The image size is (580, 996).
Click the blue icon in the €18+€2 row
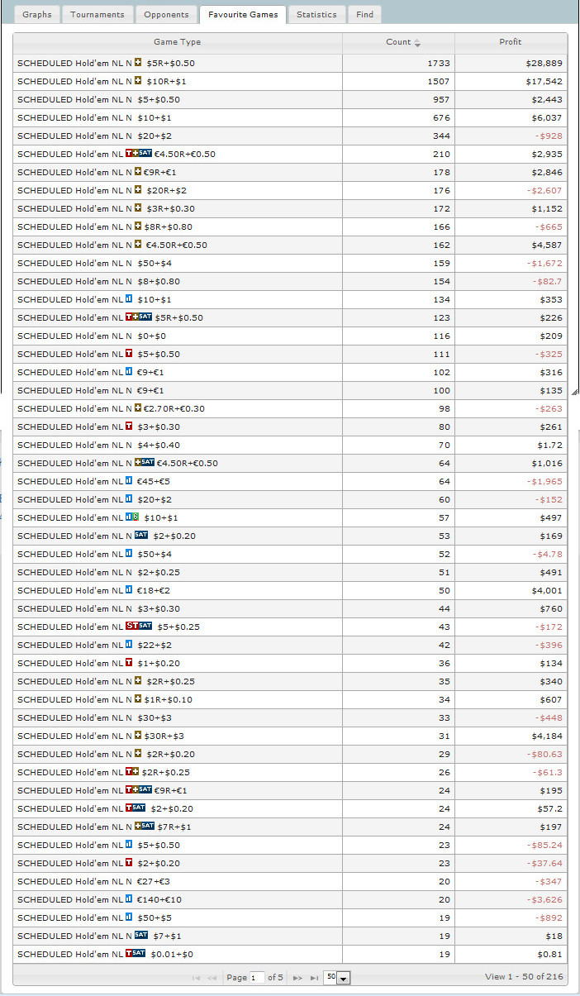click(129, 590)
